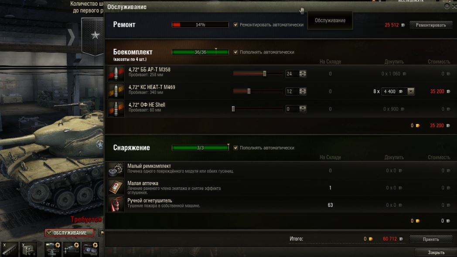457x257 pixels.
Task: Adjust the AP-T M358 count stepper
Action: pos(303,74)
